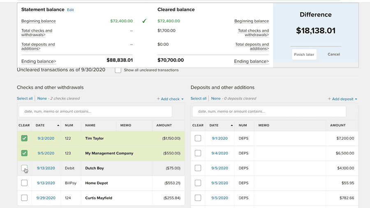The height and width of the screenshot is (208, 370).
Task: Sort deposits by the Date column arrow
Action: [231, 125]
